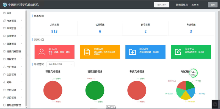This screenshot has height=109, width=220.
Task: Expand the 考务管理 menu chevron
Action: click(22, 21)
